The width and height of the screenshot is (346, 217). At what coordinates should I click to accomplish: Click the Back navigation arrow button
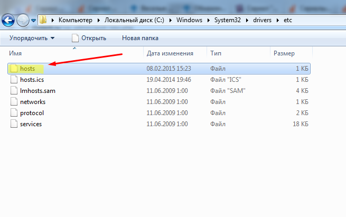pos(8,20)
